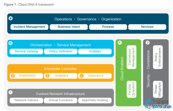173x111 pixels.
Task: Click the number 7 circle badge
Action: pos(148,42)
